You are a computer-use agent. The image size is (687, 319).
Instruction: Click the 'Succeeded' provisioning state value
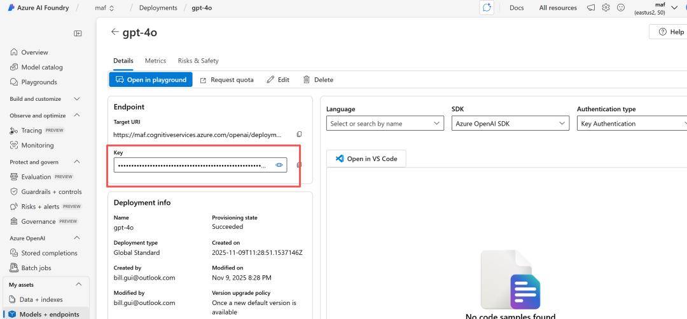[x=227, y=227]
